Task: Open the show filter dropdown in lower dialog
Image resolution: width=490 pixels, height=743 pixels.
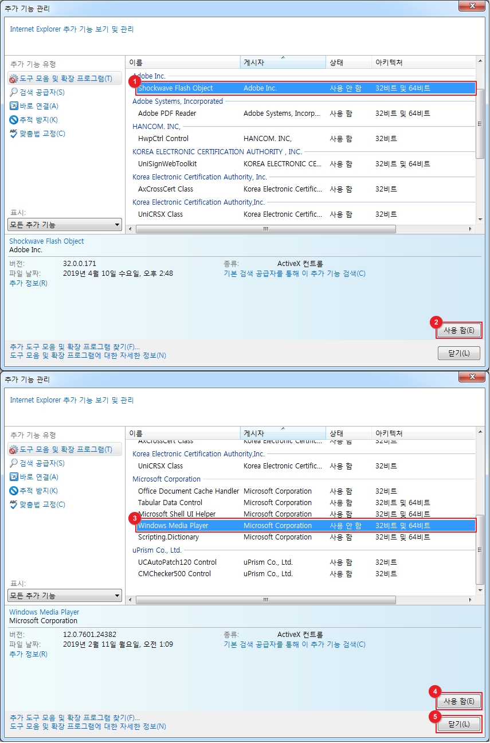Action: (x=65, y=596)
